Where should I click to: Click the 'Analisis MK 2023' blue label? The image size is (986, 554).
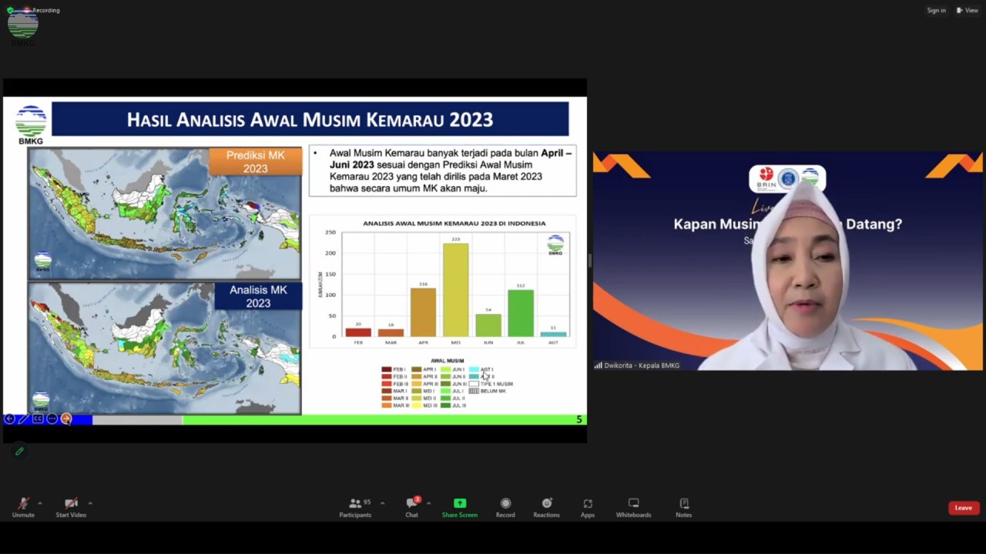258,296
